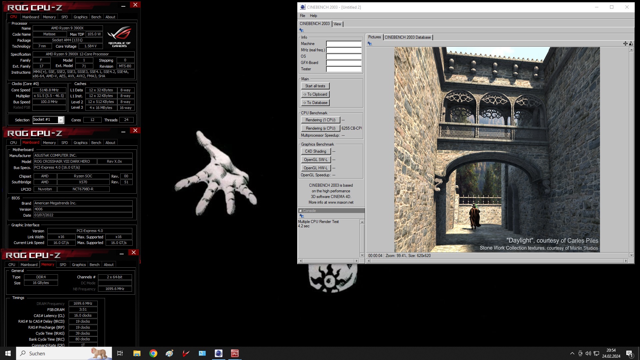Click the Start all tests button
Screen dimensions: 640x360
(x=315, y=86)
